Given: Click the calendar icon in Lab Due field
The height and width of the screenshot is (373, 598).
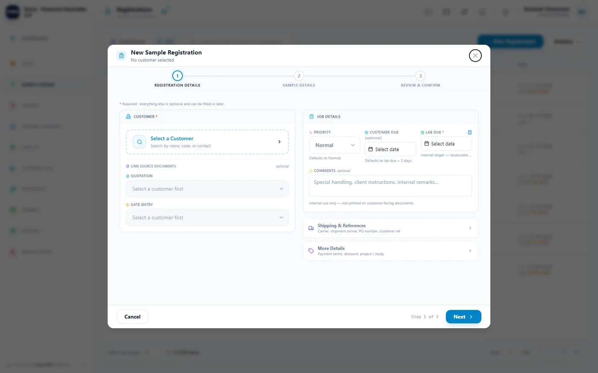Looking at the screenshot, I should click(x=427, y=144).
